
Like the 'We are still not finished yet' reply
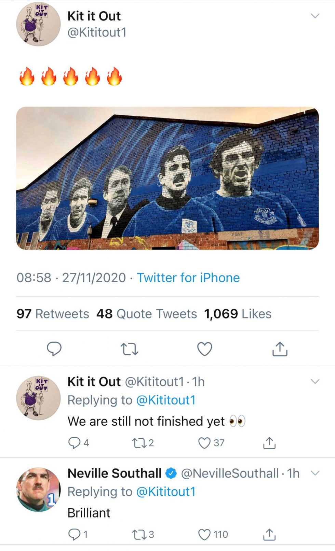tap(204, 443)
